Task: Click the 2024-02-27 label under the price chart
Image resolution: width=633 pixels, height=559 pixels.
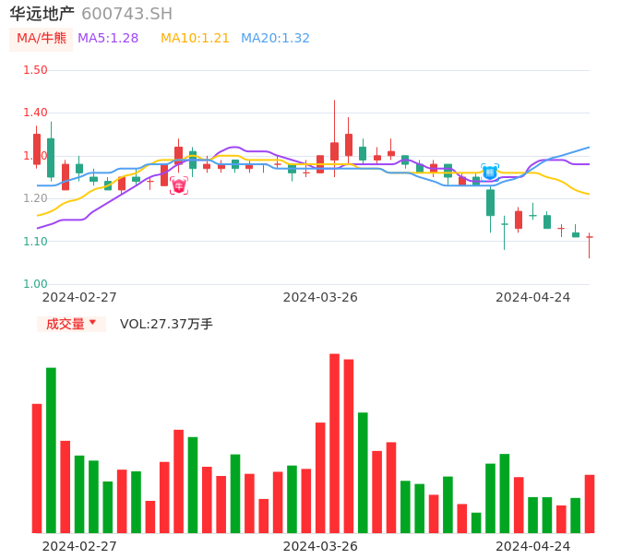Action: [x=79, y=297]
